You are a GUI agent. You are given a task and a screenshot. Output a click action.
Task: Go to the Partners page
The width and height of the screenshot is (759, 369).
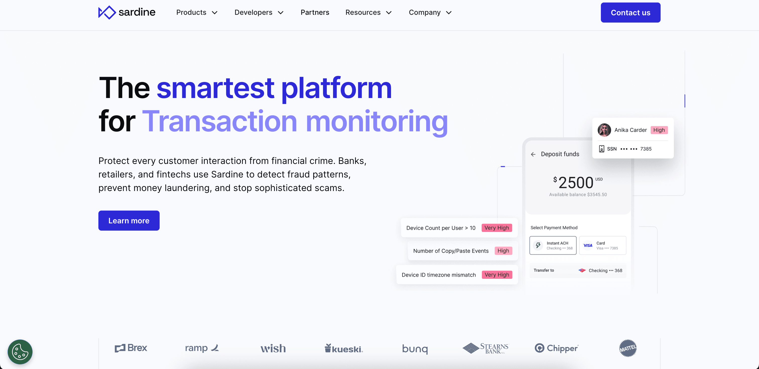(315, 12)
